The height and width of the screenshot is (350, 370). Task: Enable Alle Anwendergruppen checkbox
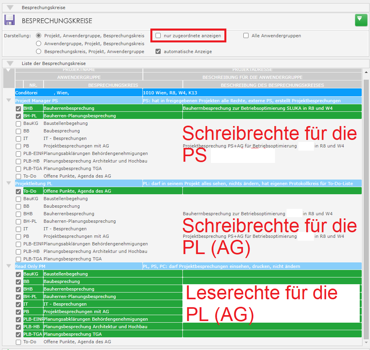pos(246,35)
